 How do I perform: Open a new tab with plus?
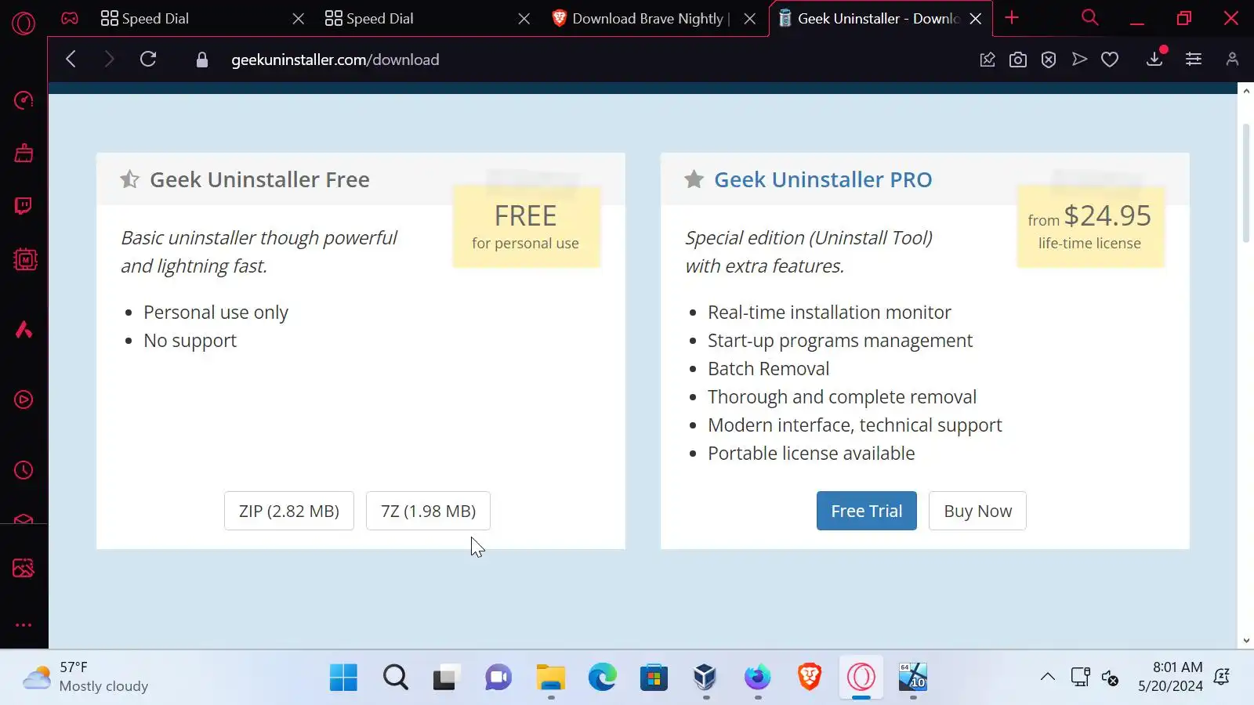(1012, 17)
